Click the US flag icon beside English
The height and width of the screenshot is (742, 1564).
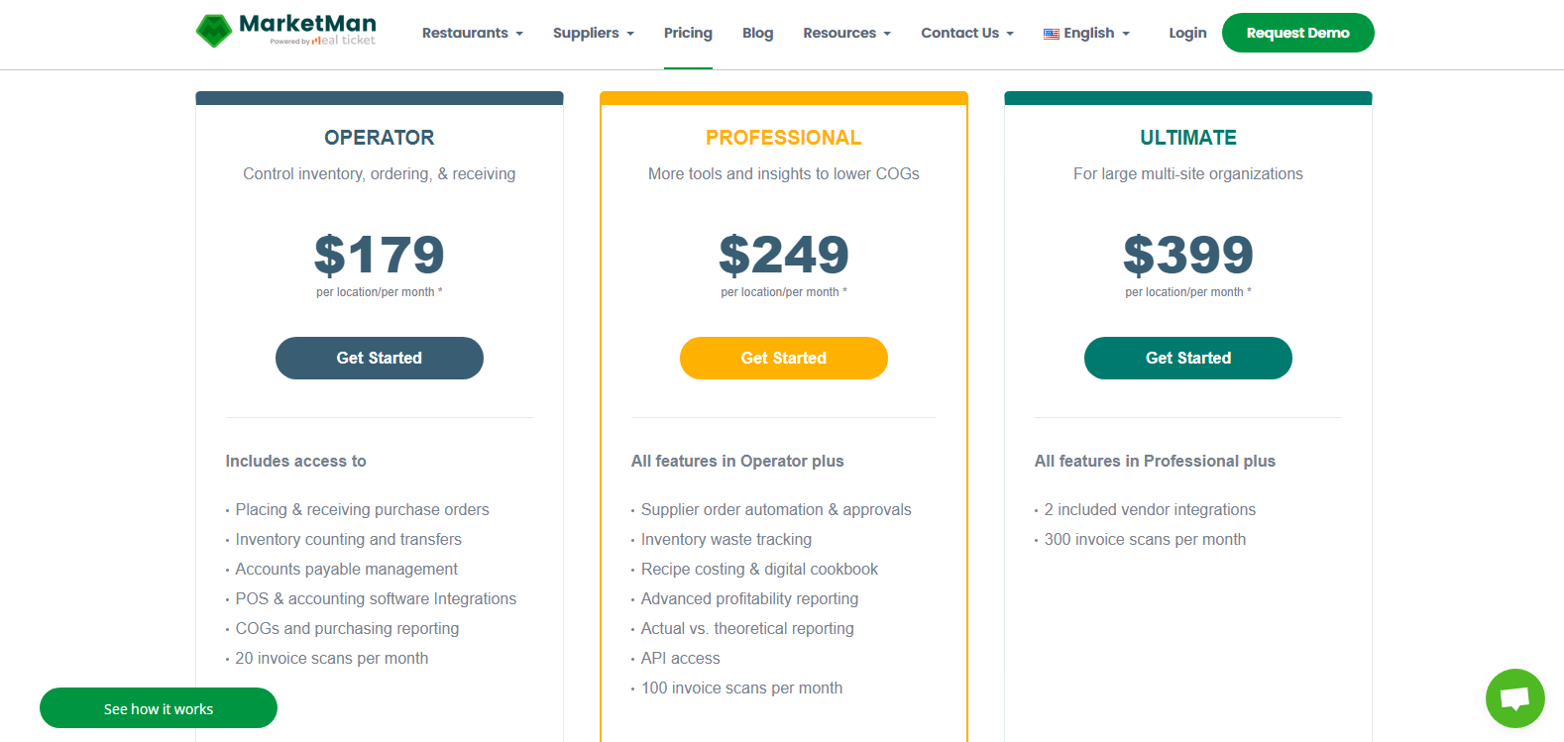(1049, 33)
